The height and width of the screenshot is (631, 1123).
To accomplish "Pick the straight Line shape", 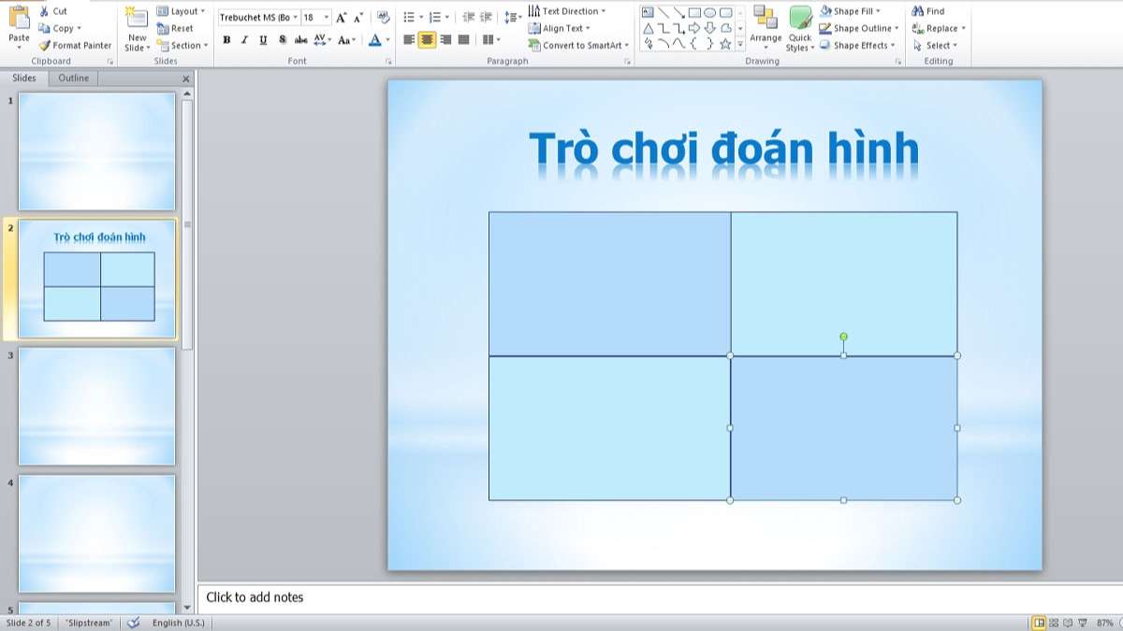I will click(x=664, y=12).
